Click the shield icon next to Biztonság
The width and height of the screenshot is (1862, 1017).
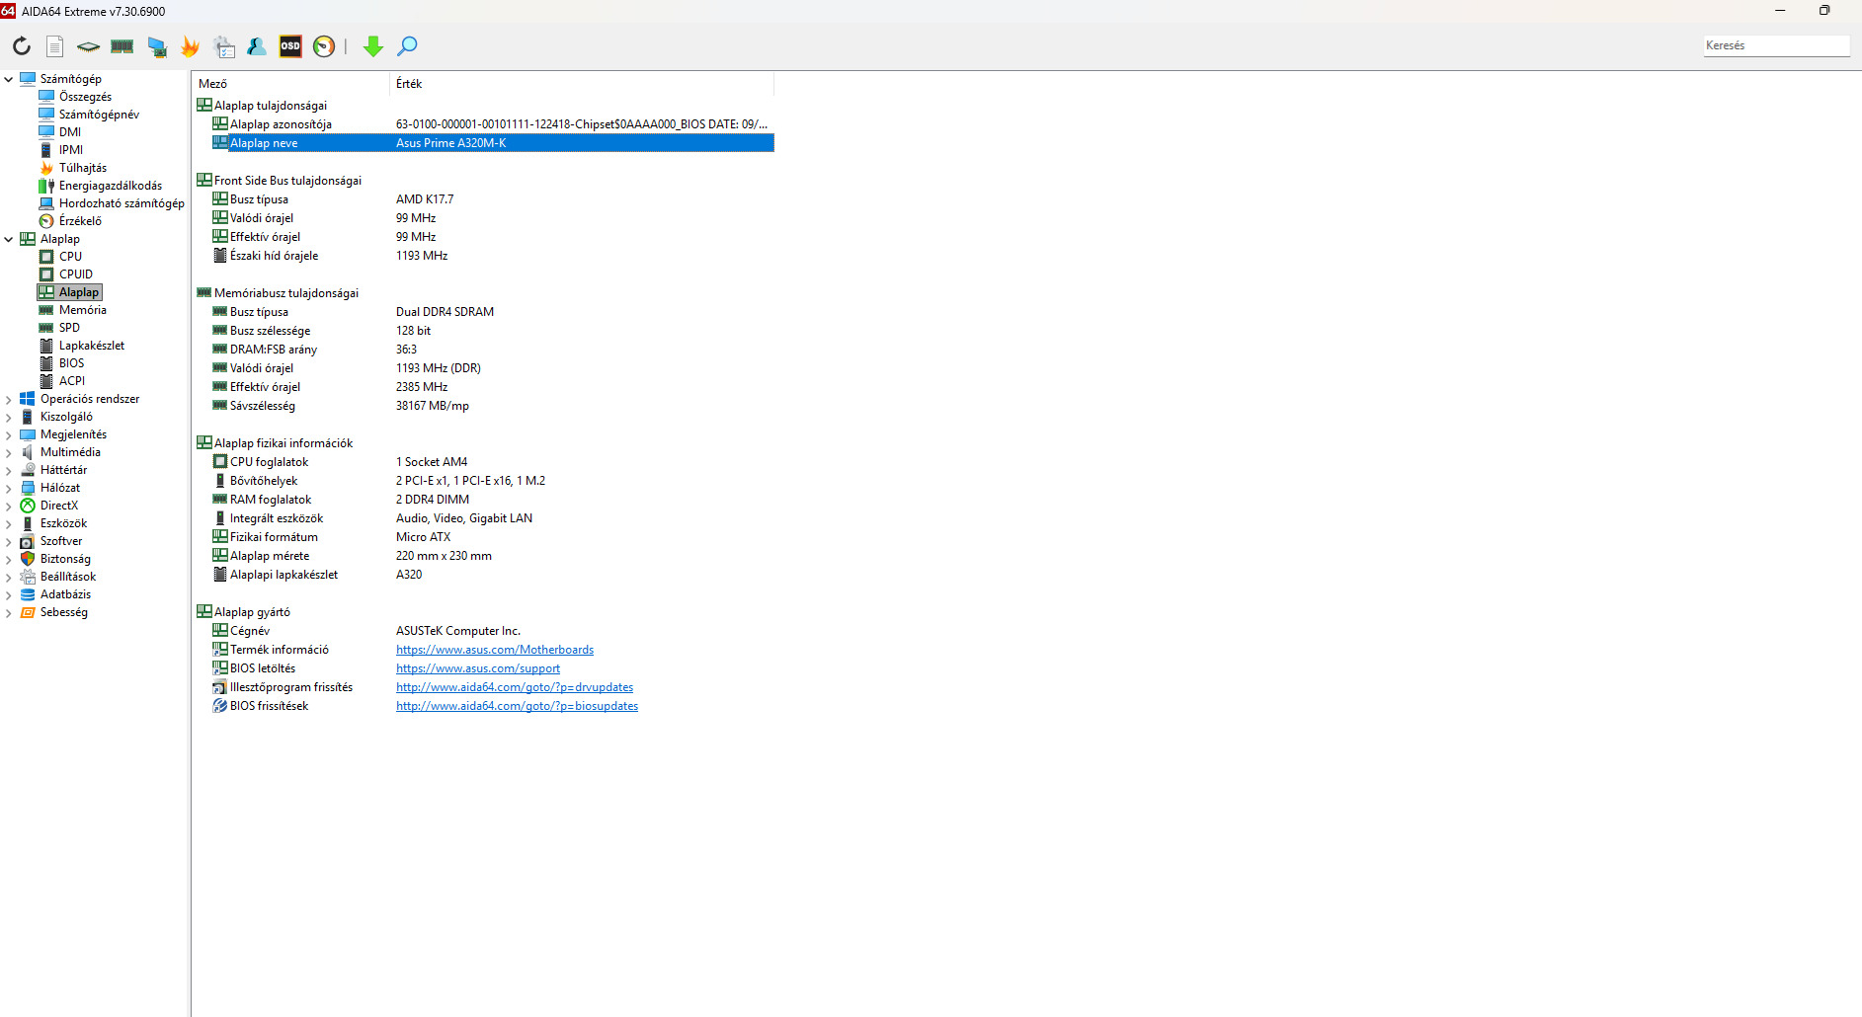coord(28,559)
